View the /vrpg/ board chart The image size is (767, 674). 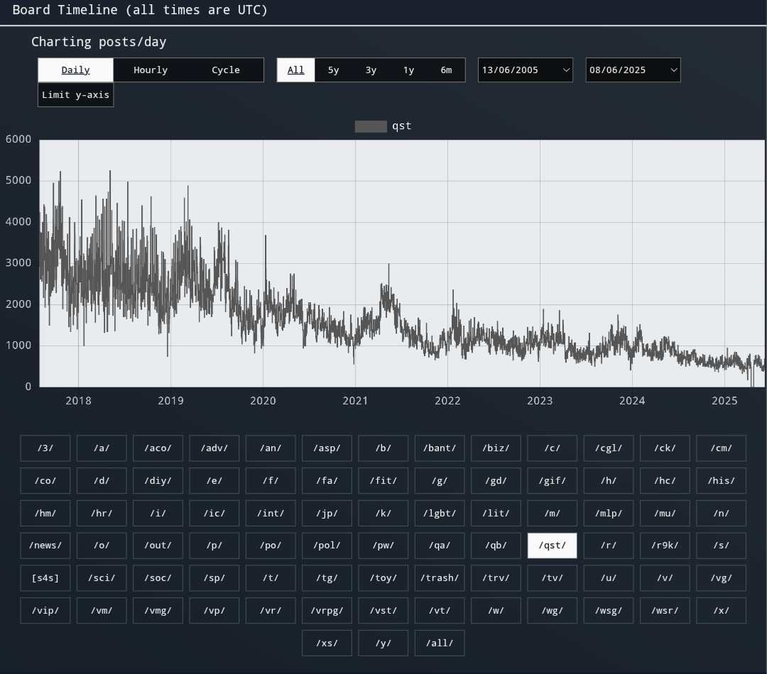pos(327,610)
